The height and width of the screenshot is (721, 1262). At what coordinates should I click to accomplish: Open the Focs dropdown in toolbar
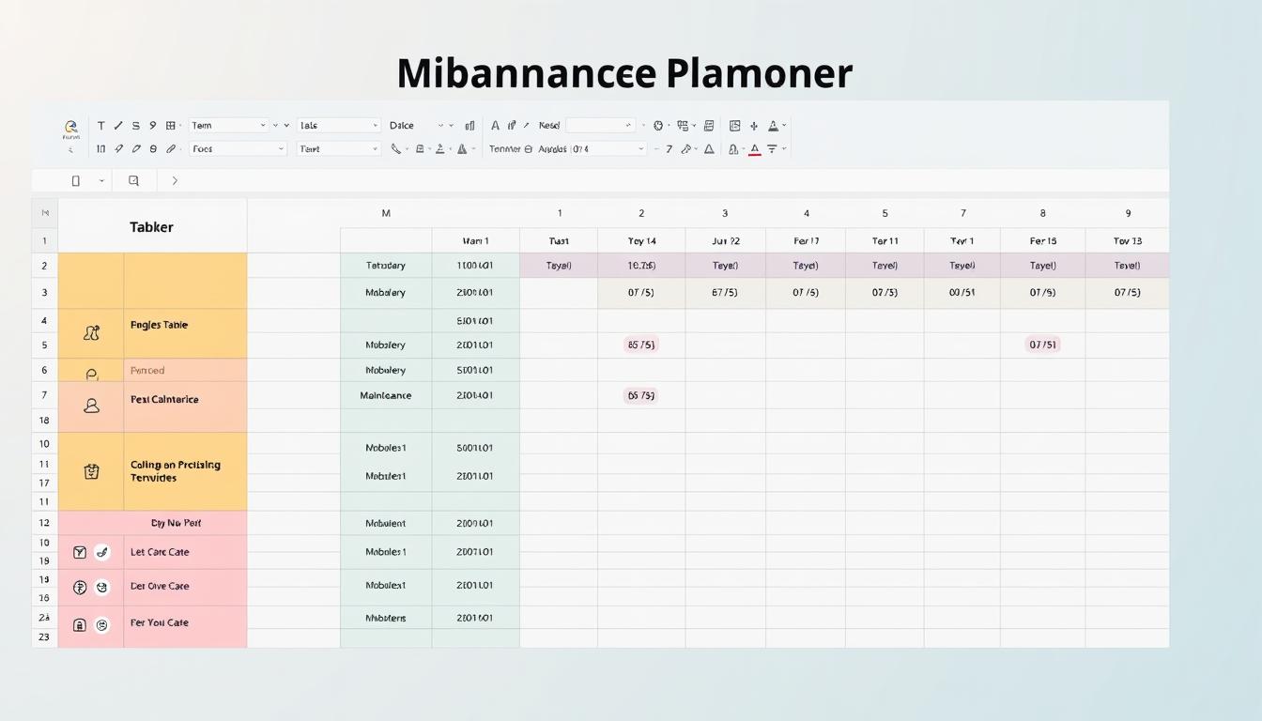click(x=238, y=148)
